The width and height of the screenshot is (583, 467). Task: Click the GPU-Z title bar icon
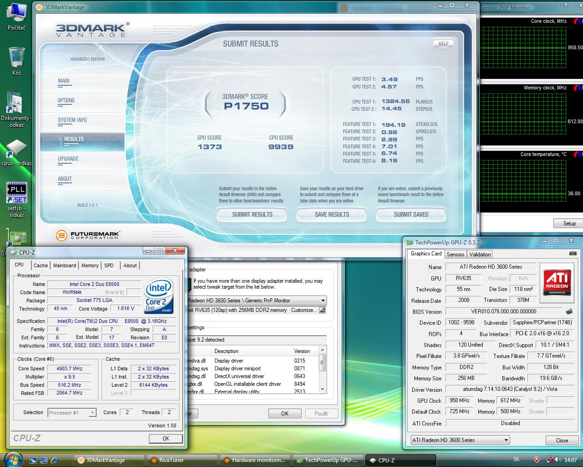pyautogui.click(x=410, y=243)
